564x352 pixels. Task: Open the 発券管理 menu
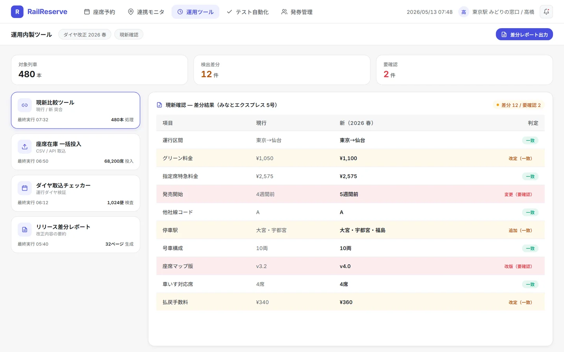coord(297,12)
